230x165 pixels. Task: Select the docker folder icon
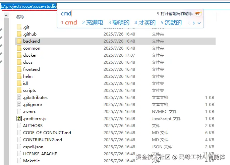[x=19, y=55]
